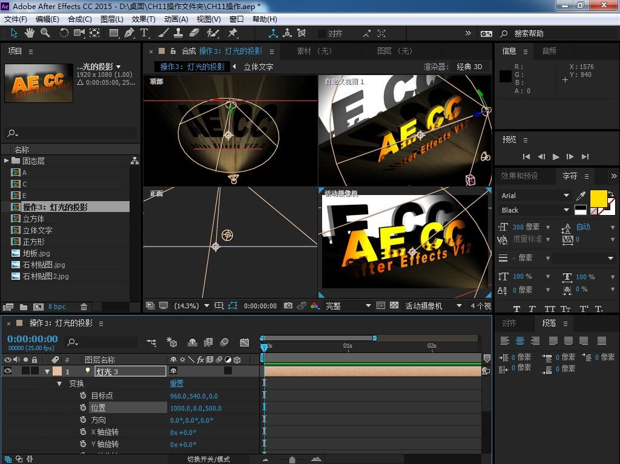Jump to first frame in preview panel

[x=526, y=157]
